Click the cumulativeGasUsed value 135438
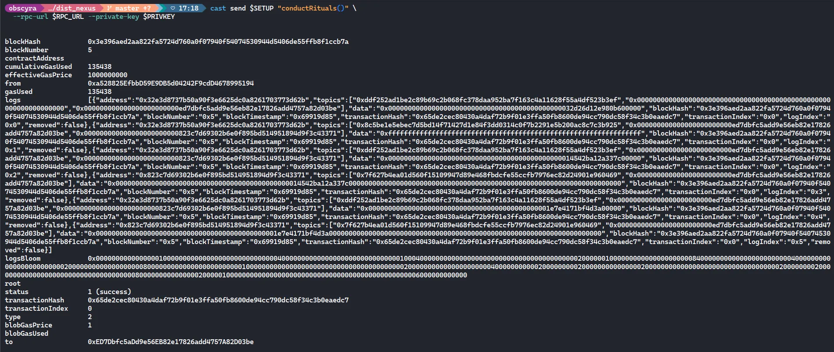Viewport: 834px width, 352px height. coord(100,67)
